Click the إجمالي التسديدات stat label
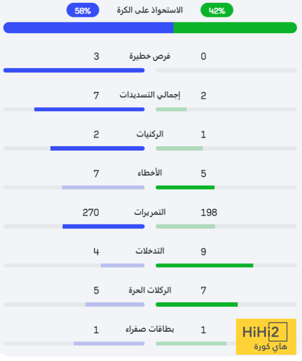Image resolution: width=302 pixels, height=361 pixels. tap(150, 95)
